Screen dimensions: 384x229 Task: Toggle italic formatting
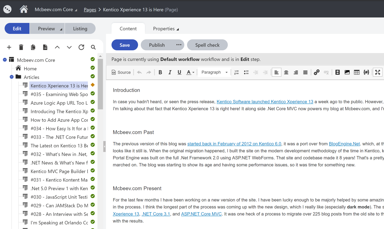click(170, 73)
